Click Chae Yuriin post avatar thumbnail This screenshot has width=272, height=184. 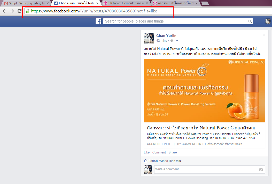point(149,38)
